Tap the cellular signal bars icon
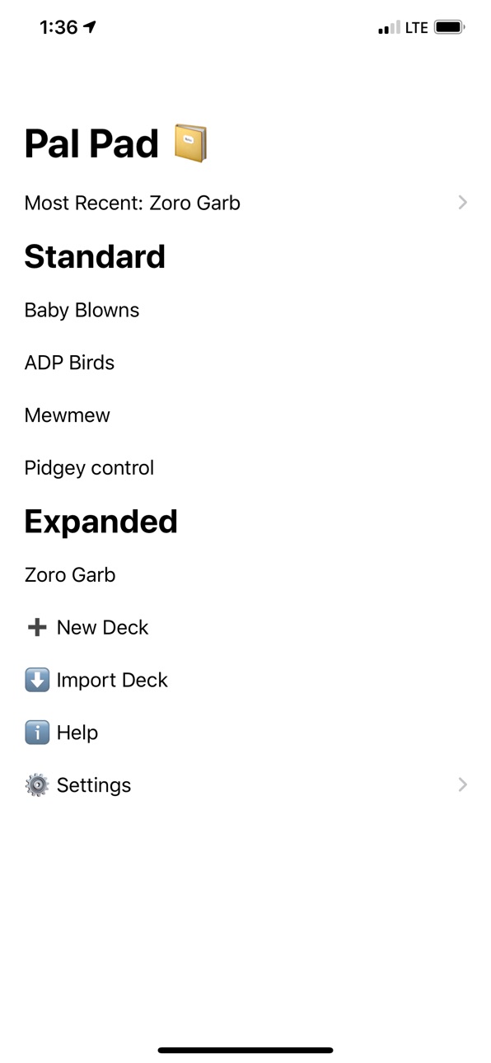This screenshot has height=1063, width=491. 389,27
